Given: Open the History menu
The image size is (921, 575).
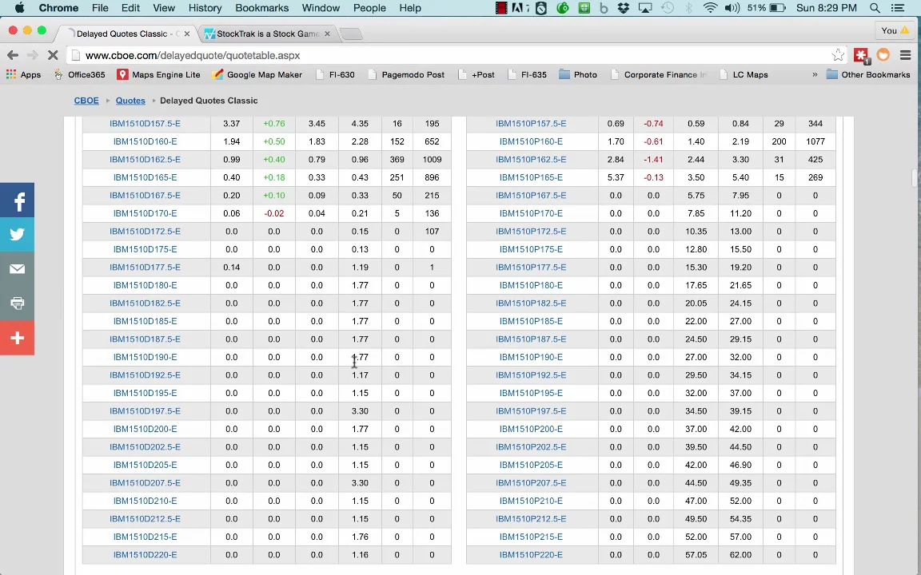Looking at the screenshot, I should (205, 8).
